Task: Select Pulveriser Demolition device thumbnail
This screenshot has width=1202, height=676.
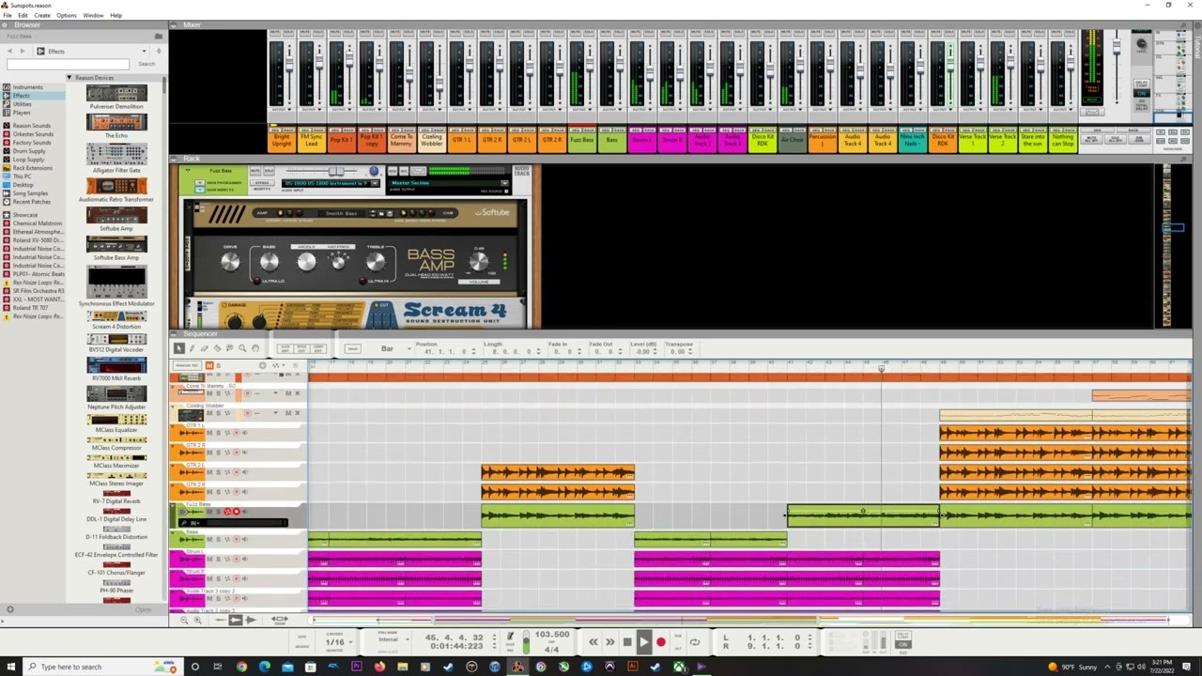Action: [116, 93]
